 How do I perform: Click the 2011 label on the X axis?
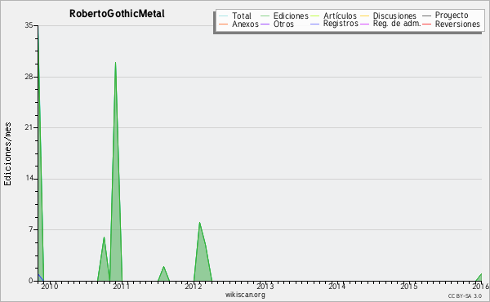point(121,286)
